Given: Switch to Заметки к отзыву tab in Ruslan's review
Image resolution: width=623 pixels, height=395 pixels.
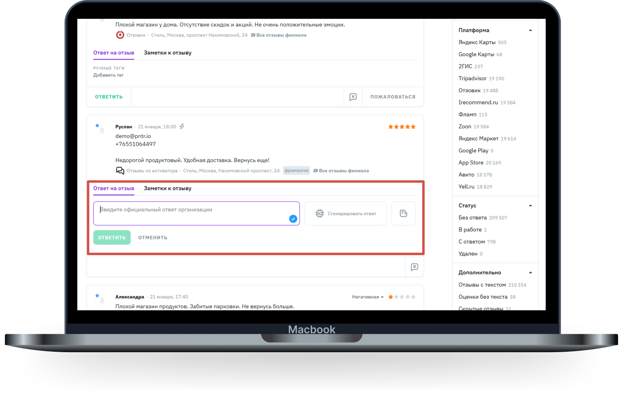Looking at the screenshot, I should 168,189.
